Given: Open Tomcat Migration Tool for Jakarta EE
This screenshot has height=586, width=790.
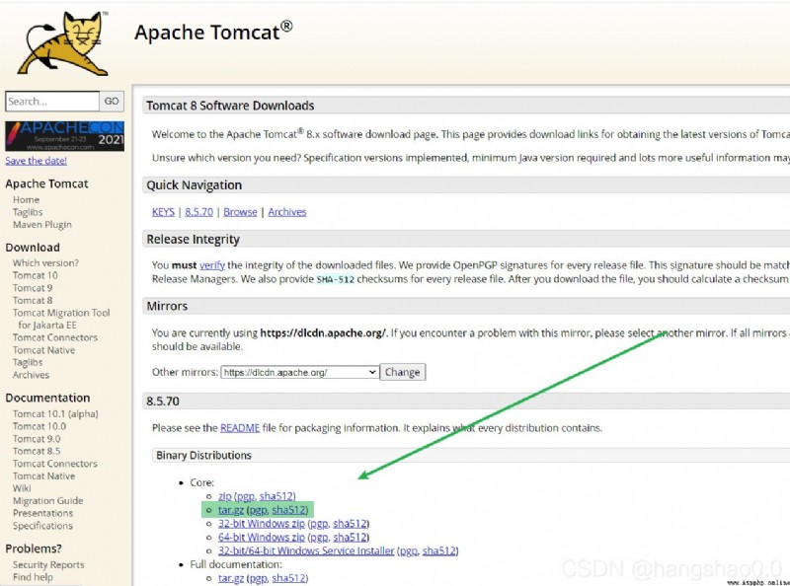Looking at the screenshot, I should pyautogui.click(x=61, y=319).
